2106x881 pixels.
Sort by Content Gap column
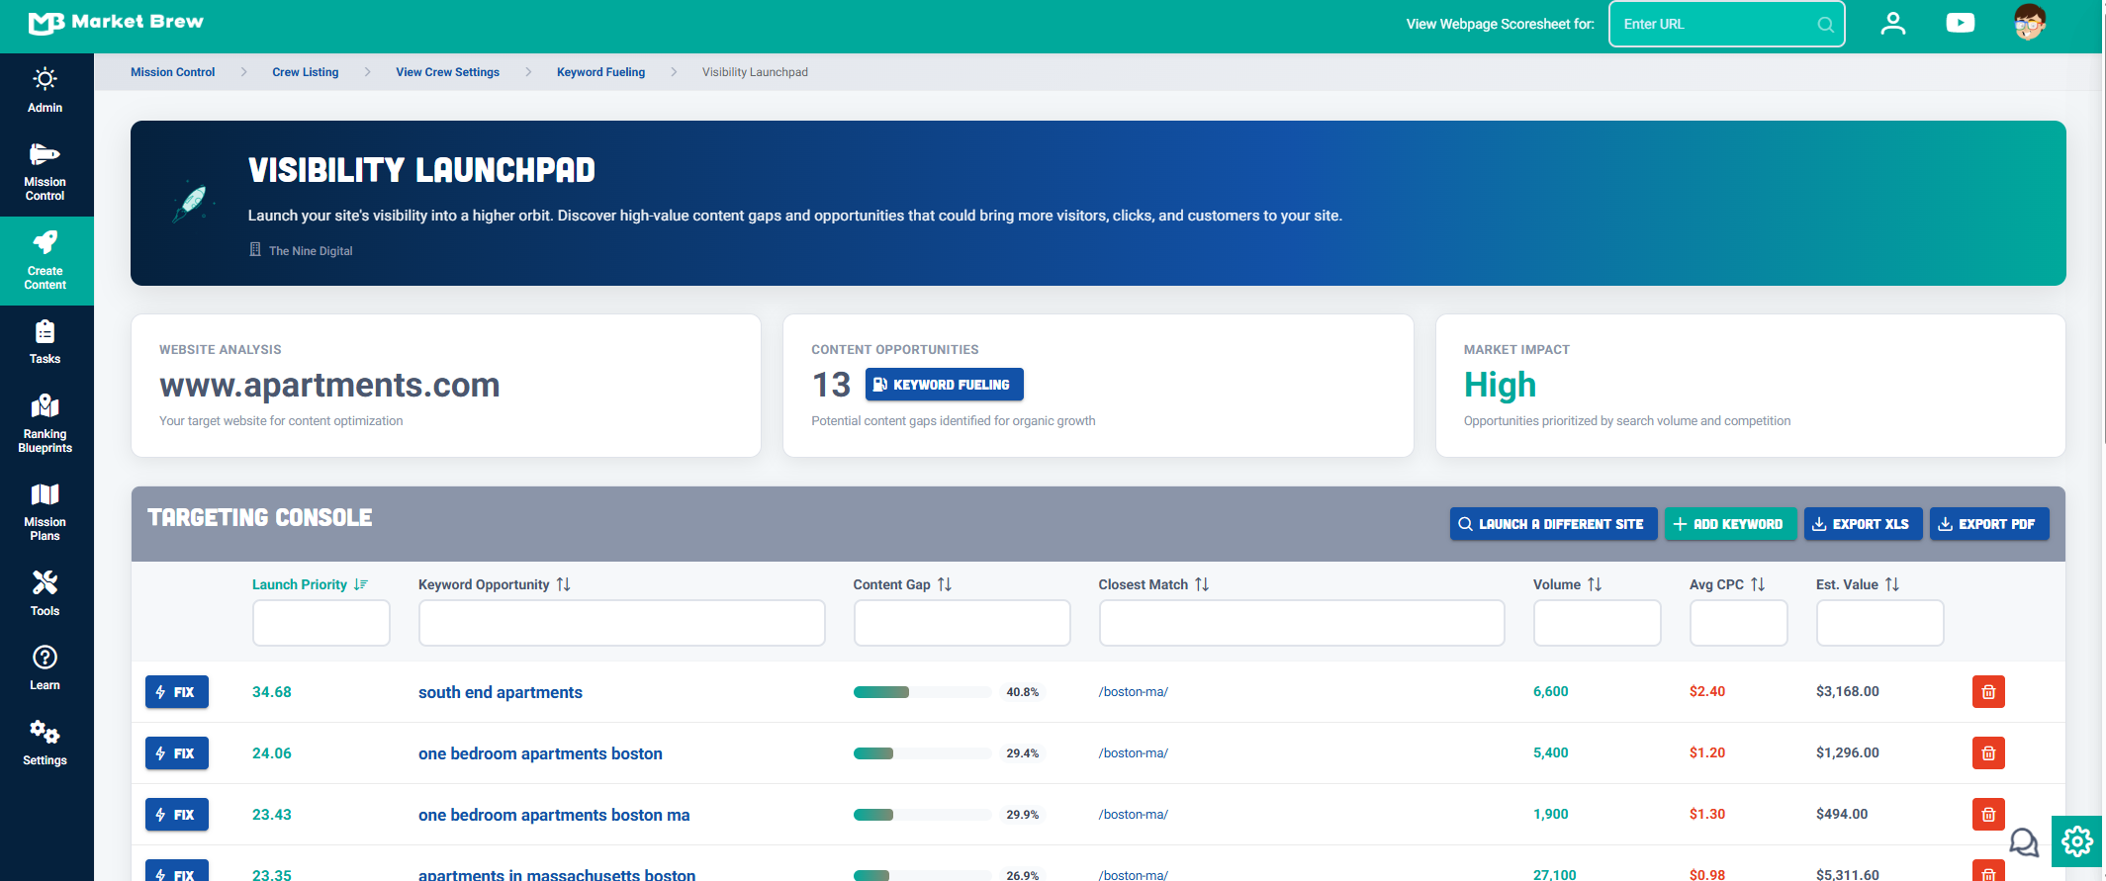(x=902, y=584)
